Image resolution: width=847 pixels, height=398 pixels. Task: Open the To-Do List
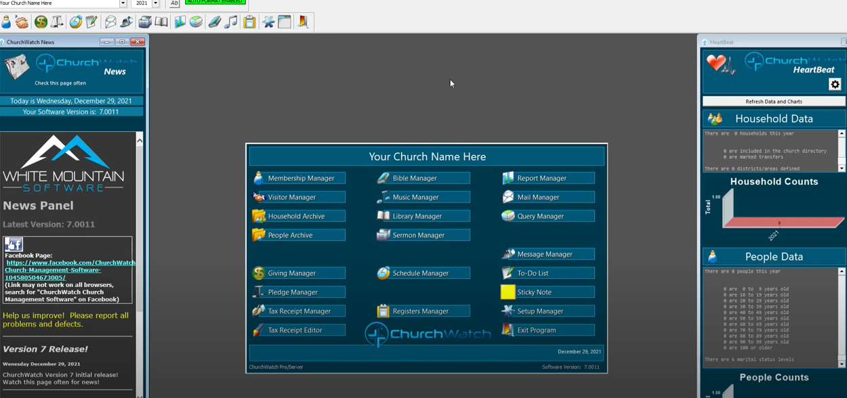coord(548,273)
